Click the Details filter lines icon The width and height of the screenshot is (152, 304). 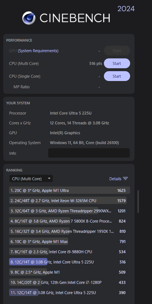(125, 179)
